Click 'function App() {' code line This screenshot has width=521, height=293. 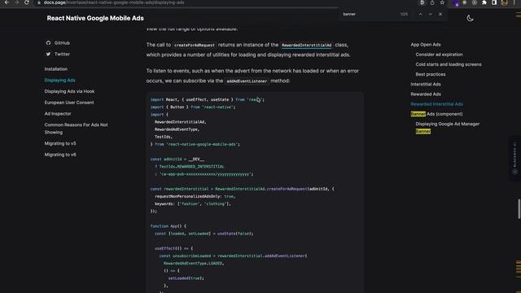(x=169, y=226)
